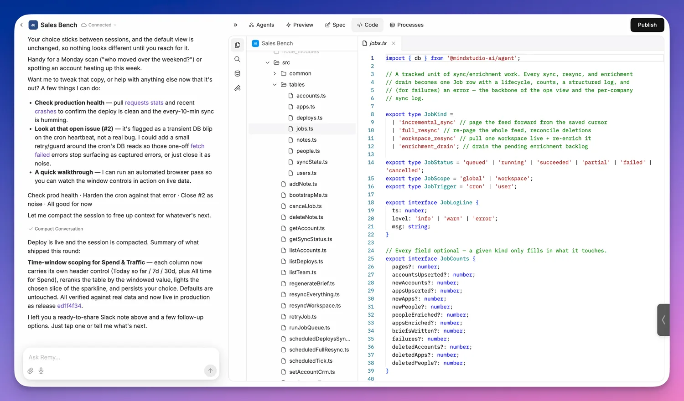Image resolution: width=684 pixels, height=401 pixels.
Task: Place cursor on code line 14 number
Action: (x=371, y=163)
